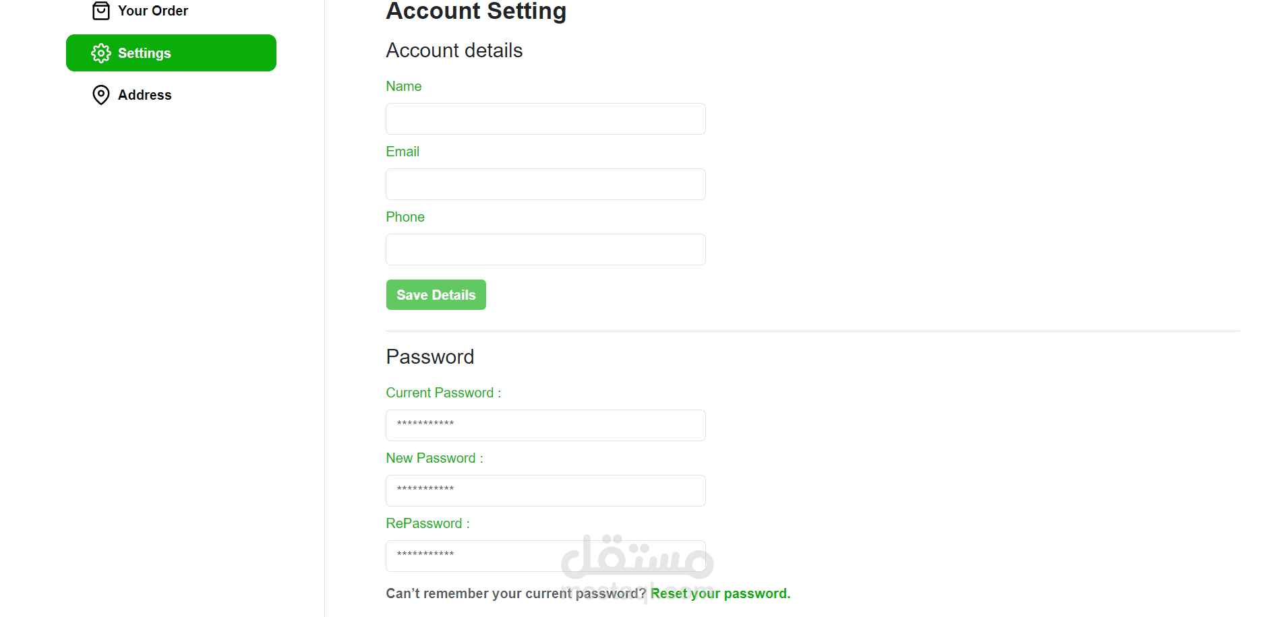The height and width of the screenshot is (617, 1275).
Task: Select the Phone input field
Action: click(545, 250)
